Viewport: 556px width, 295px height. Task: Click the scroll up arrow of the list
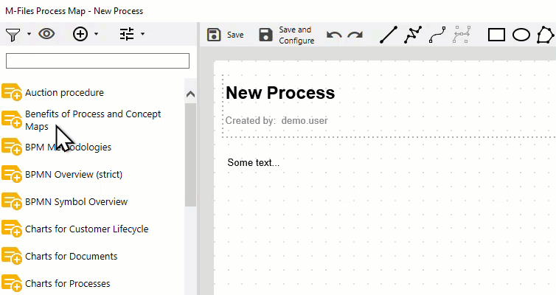coord(190,94)
